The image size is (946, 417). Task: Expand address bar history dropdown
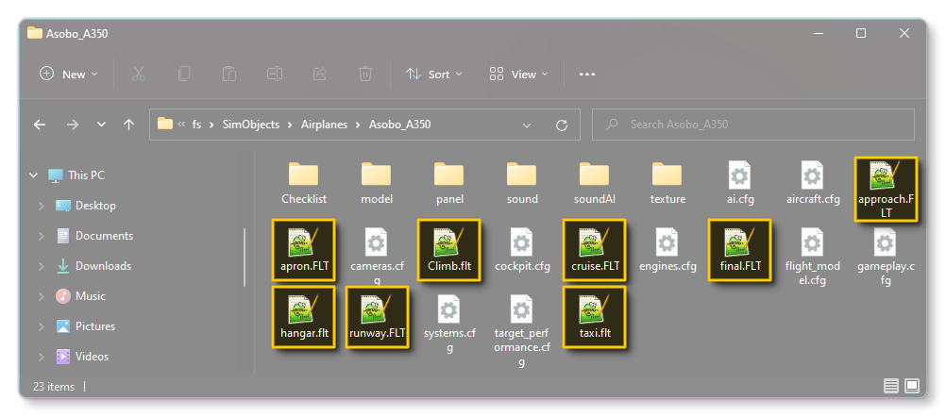click(x=527, y=125)
